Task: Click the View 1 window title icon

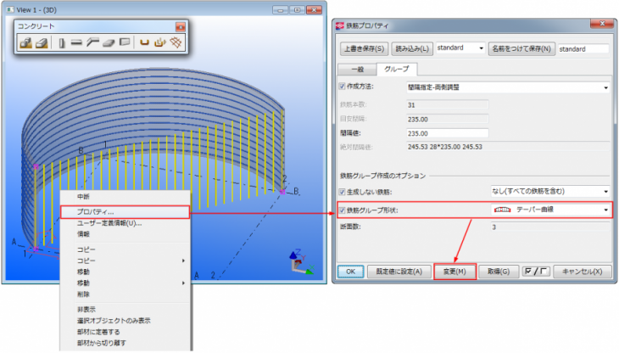Action: pyautogui.click(x=10, y=9)
